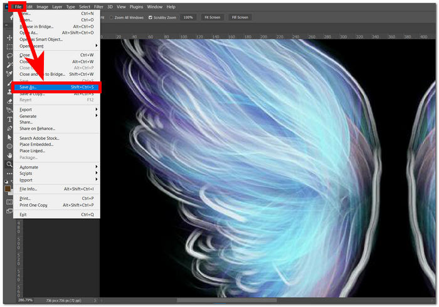Select the Horizontal Type tool

(x=9, y=118)
